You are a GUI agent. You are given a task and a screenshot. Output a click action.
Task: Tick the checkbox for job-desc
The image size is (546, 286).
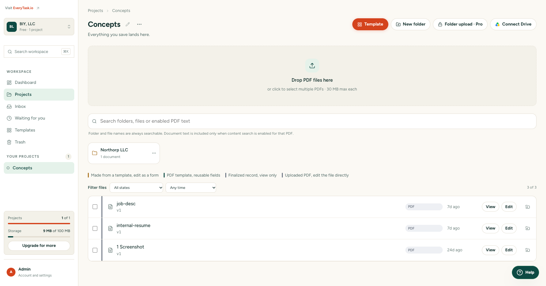pos(95,207)
